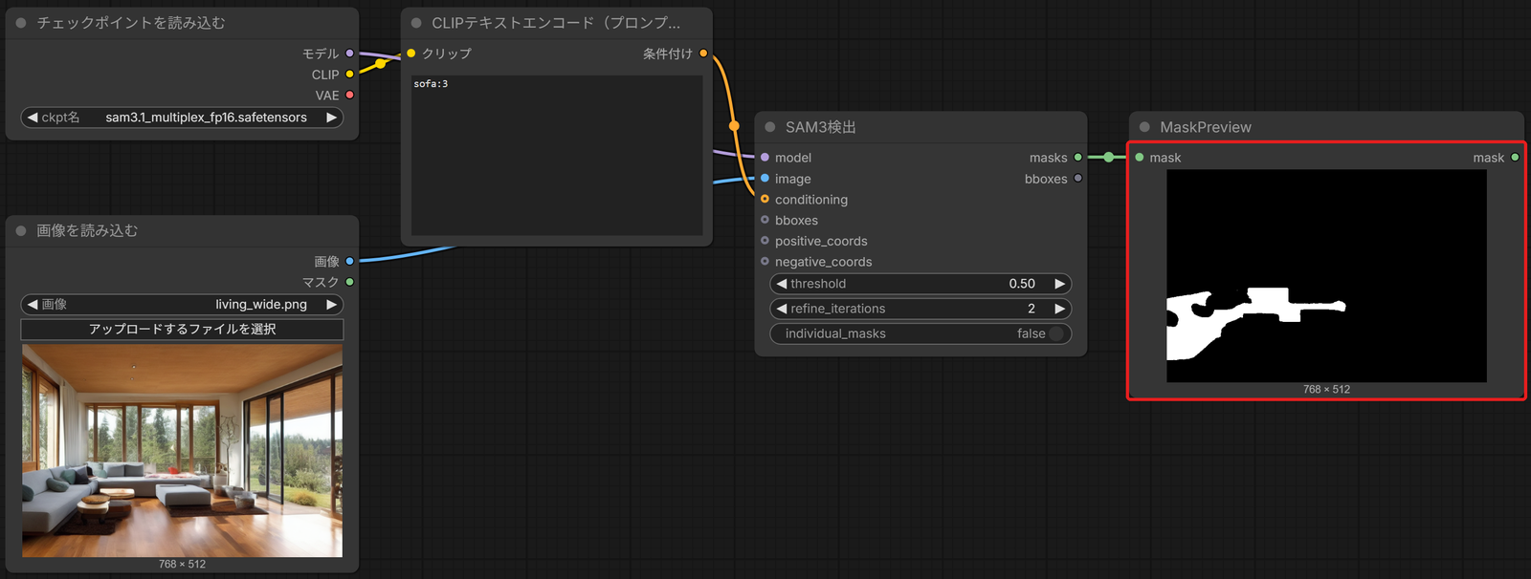The width and height of the screenshot is (1531, 579).
Task: Click the sofa:3 prompt text area
Action: point(557,155)
